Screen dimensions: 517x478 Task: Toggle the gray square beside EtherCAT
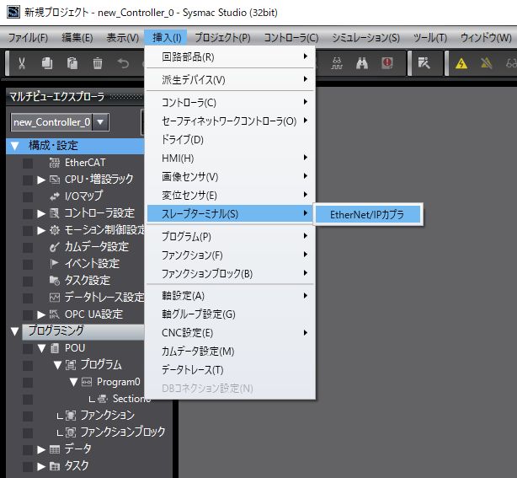(x=28, y=163)
